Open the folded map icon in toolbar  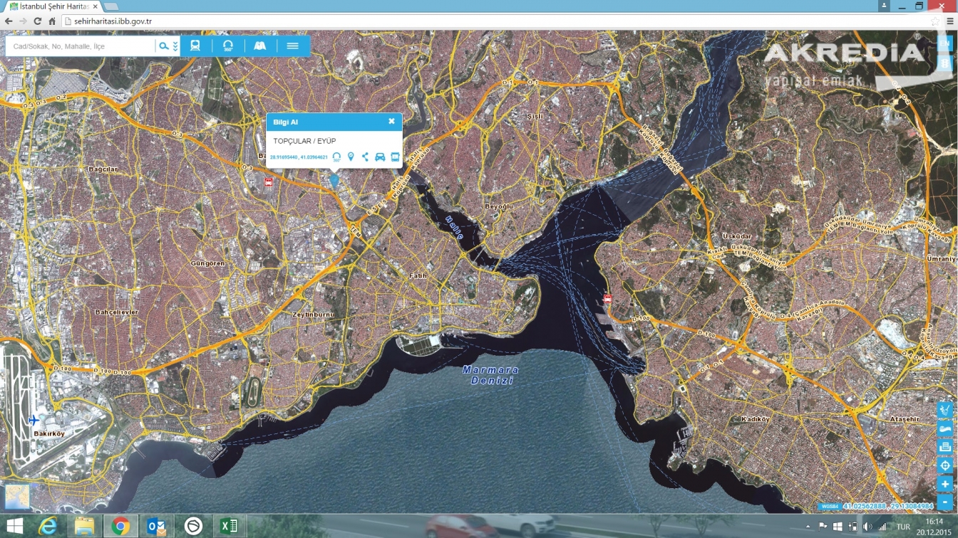[260, 46]
